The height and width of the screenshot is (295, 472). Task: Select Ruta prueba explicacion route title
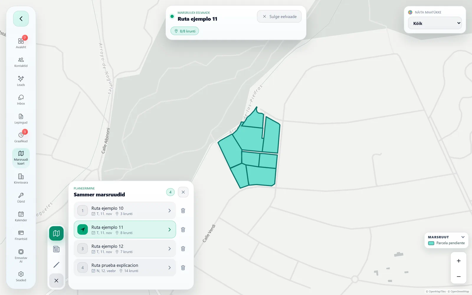[x=115, y=265]
